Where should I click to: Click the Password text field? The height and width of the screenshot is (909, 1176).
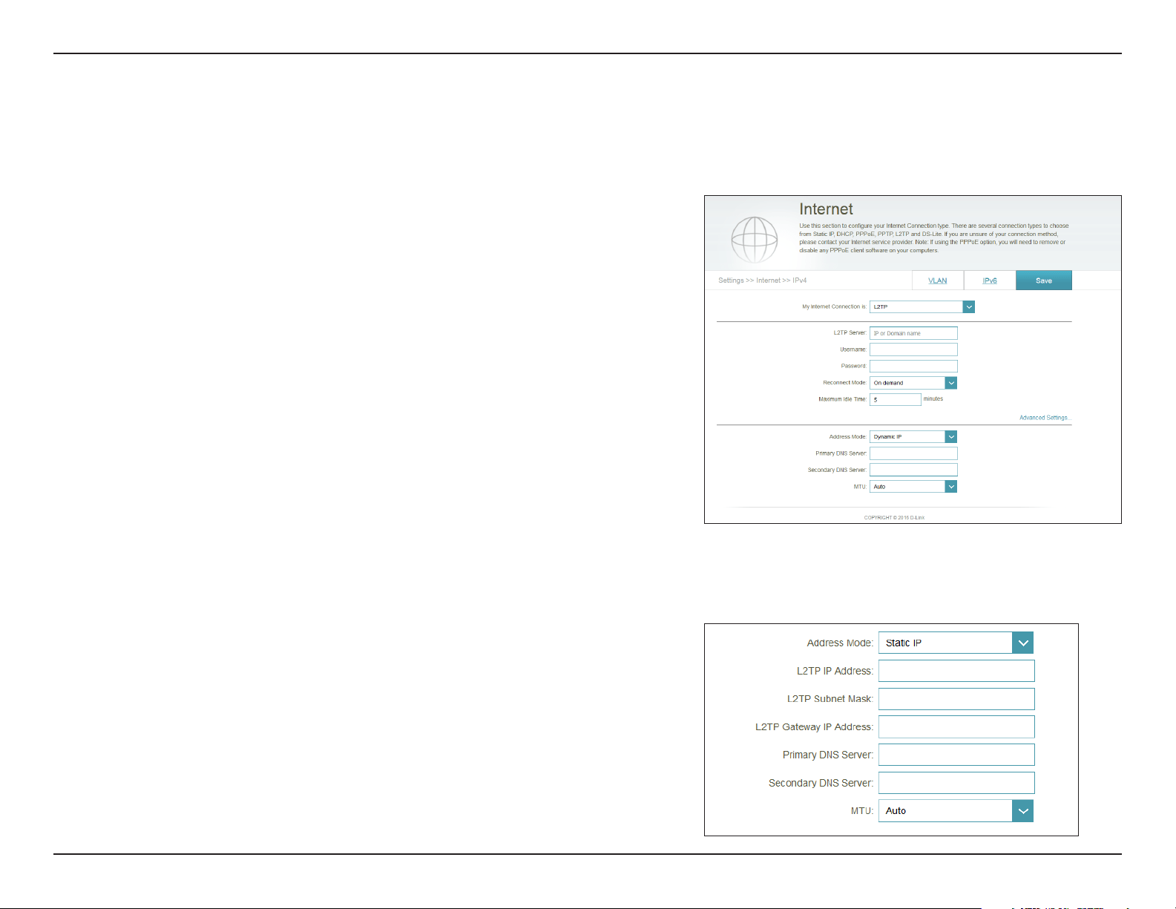pos(913,366)
